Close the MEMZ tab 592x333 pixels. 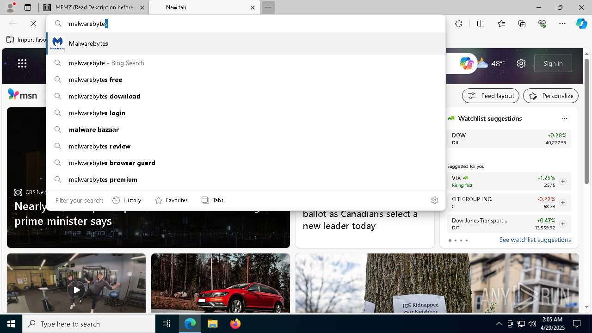coord(142,7)
